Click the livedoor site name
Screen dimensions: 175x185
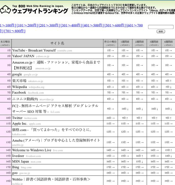point(18,156)
